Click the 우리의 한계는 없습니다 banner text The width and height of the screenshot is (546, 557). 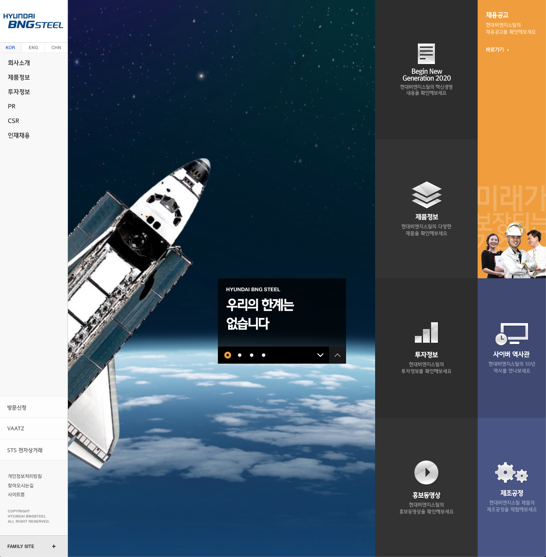pyautogui.click(x=260, y=314)
